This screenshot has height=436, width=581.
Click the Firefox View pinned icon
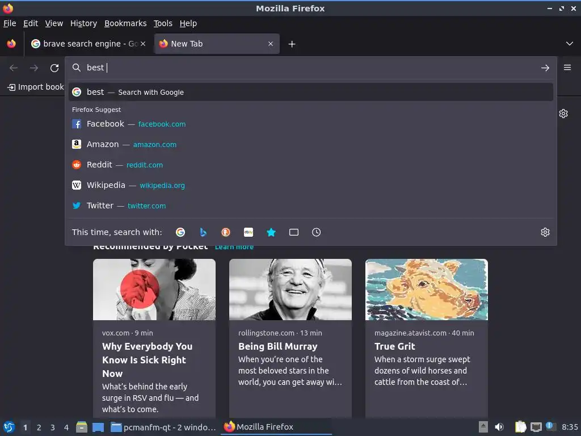tap(11, 44)
